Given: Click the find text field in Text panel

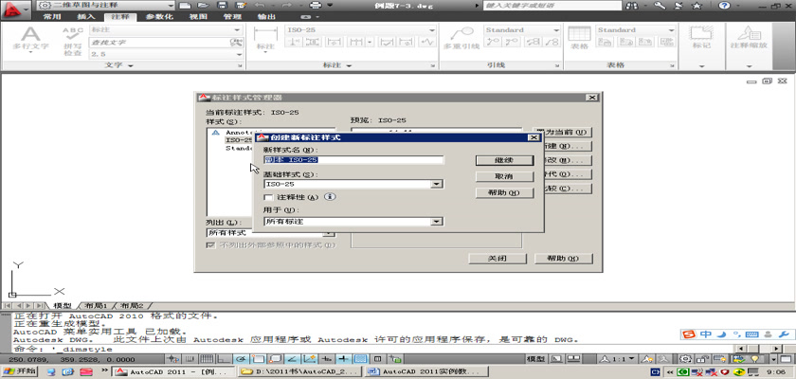Looking at the screenshot, I should click(x=160, y=42).
